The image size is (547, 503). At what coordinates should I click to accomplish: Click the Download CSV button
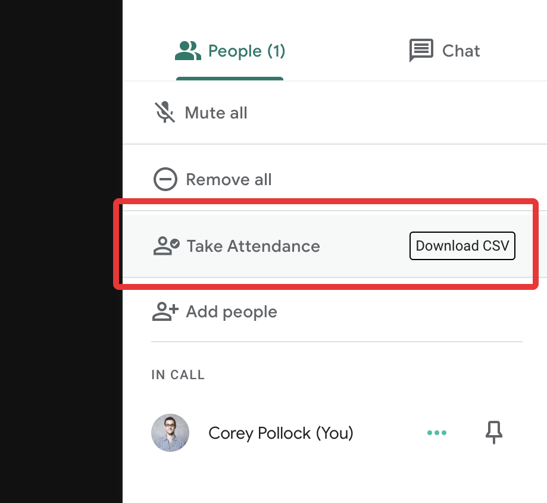(462, 246)
